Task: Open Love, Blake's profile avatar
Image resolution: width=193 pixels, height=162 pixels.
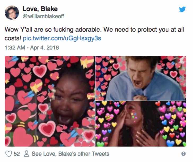Action: tap(12, 12)
